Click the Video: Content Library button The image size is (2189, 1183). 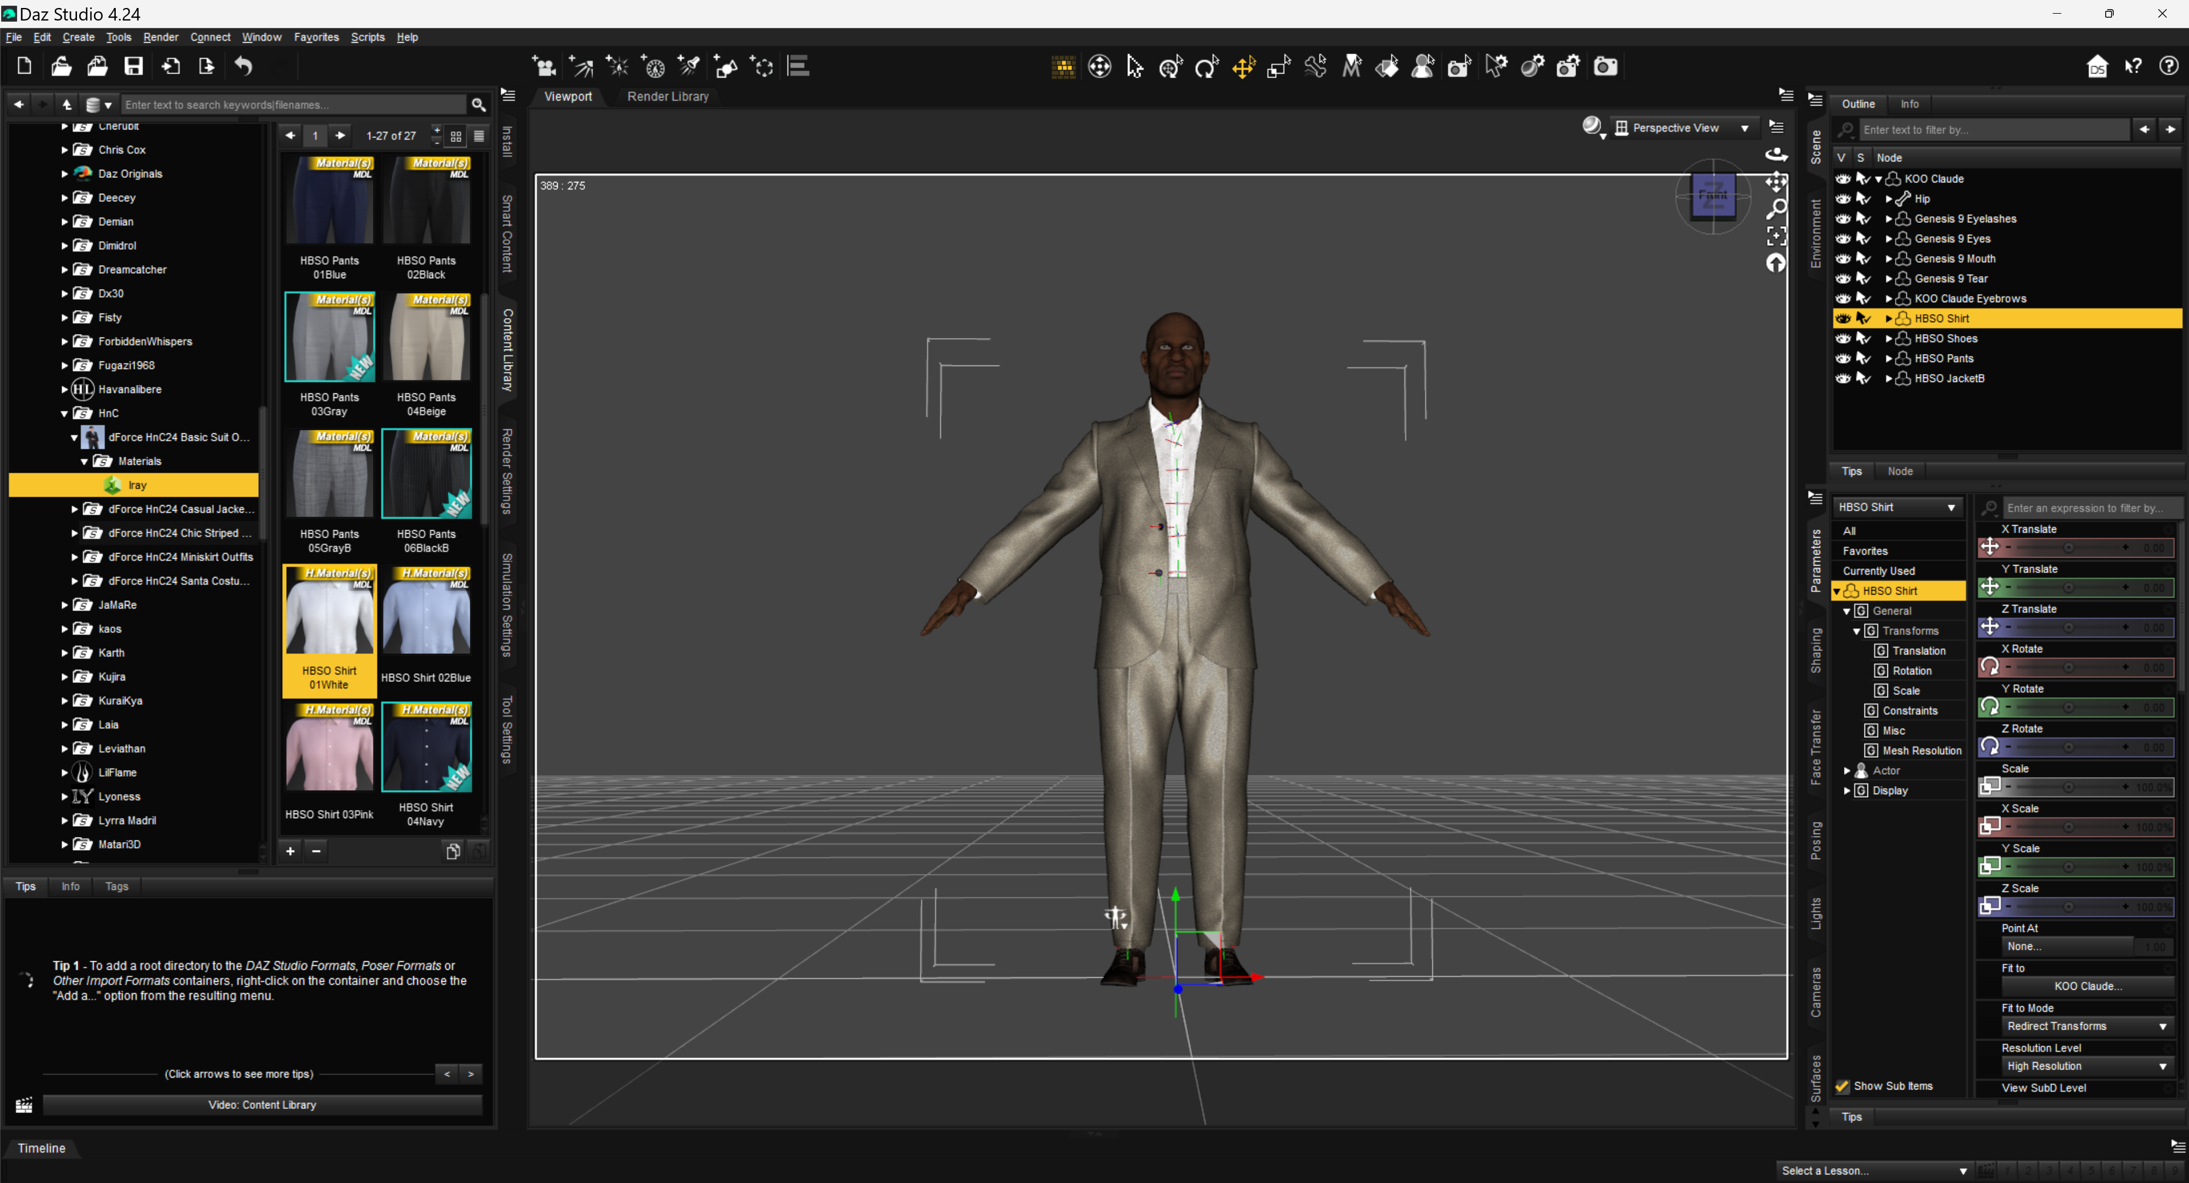[262, 1105]
